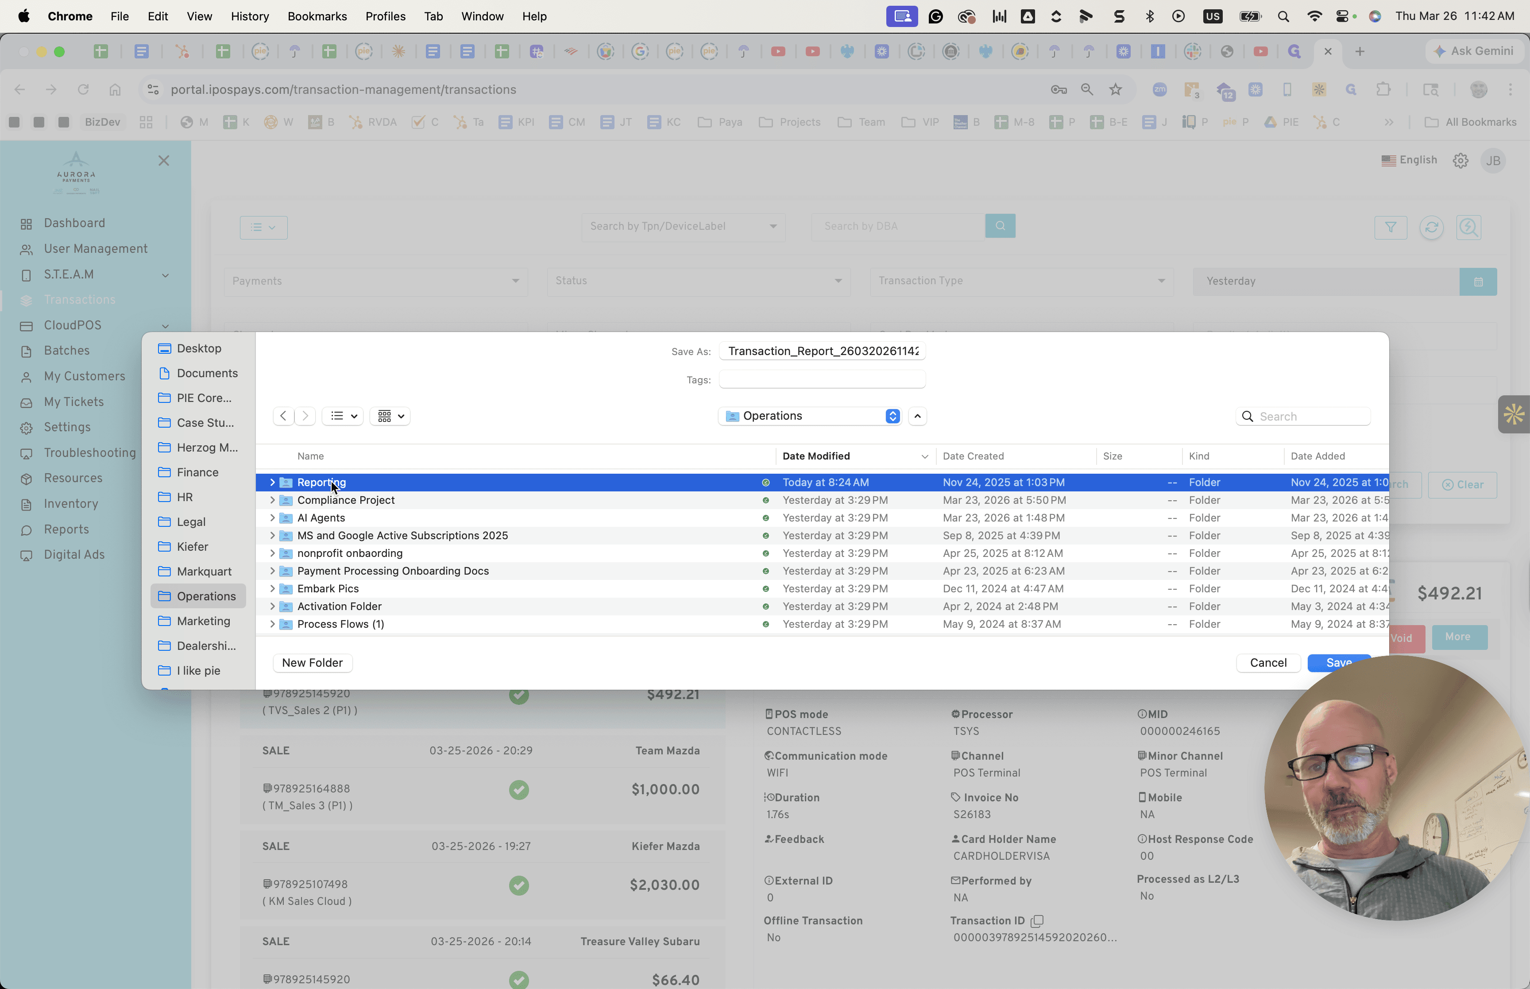Open I like pie sidebar folder
This screenshot has width=1530, height=989.
point(198,670)
